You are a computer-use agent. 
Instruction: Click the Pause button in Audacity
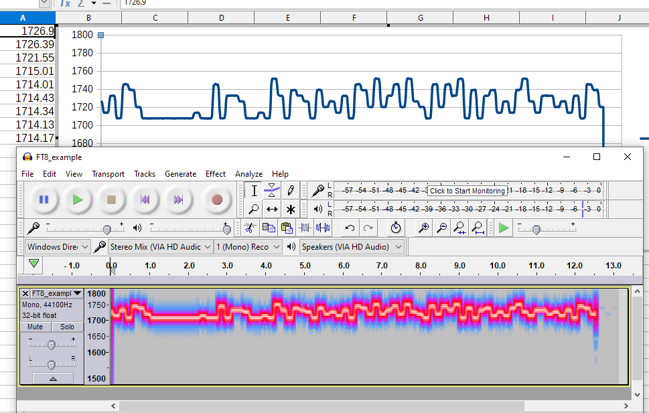[44, 200]
